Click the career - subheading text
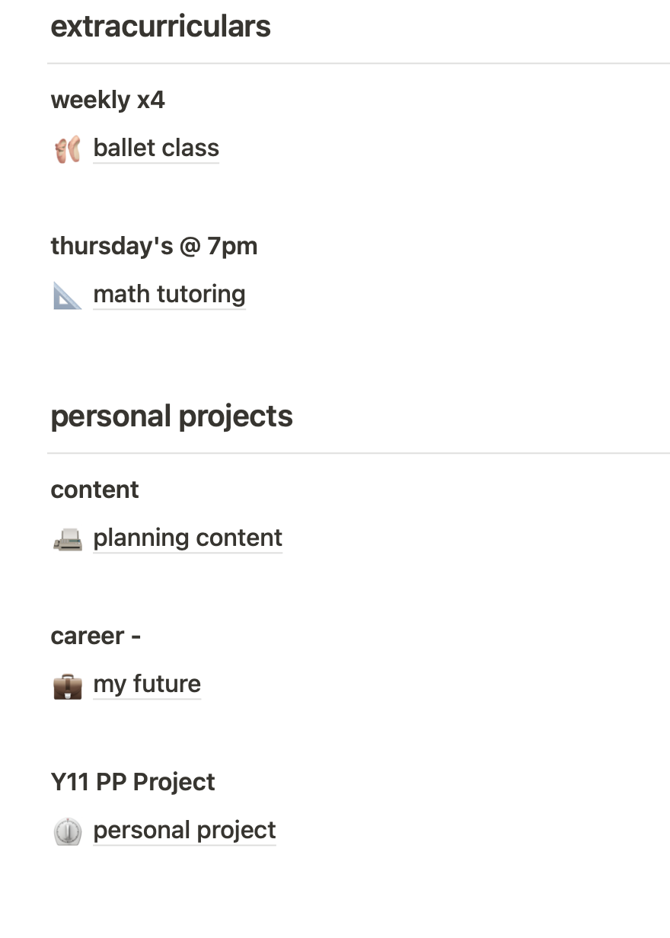Image resolution: width=670 pixels, height=938 pixels. [x=95, y=636]
